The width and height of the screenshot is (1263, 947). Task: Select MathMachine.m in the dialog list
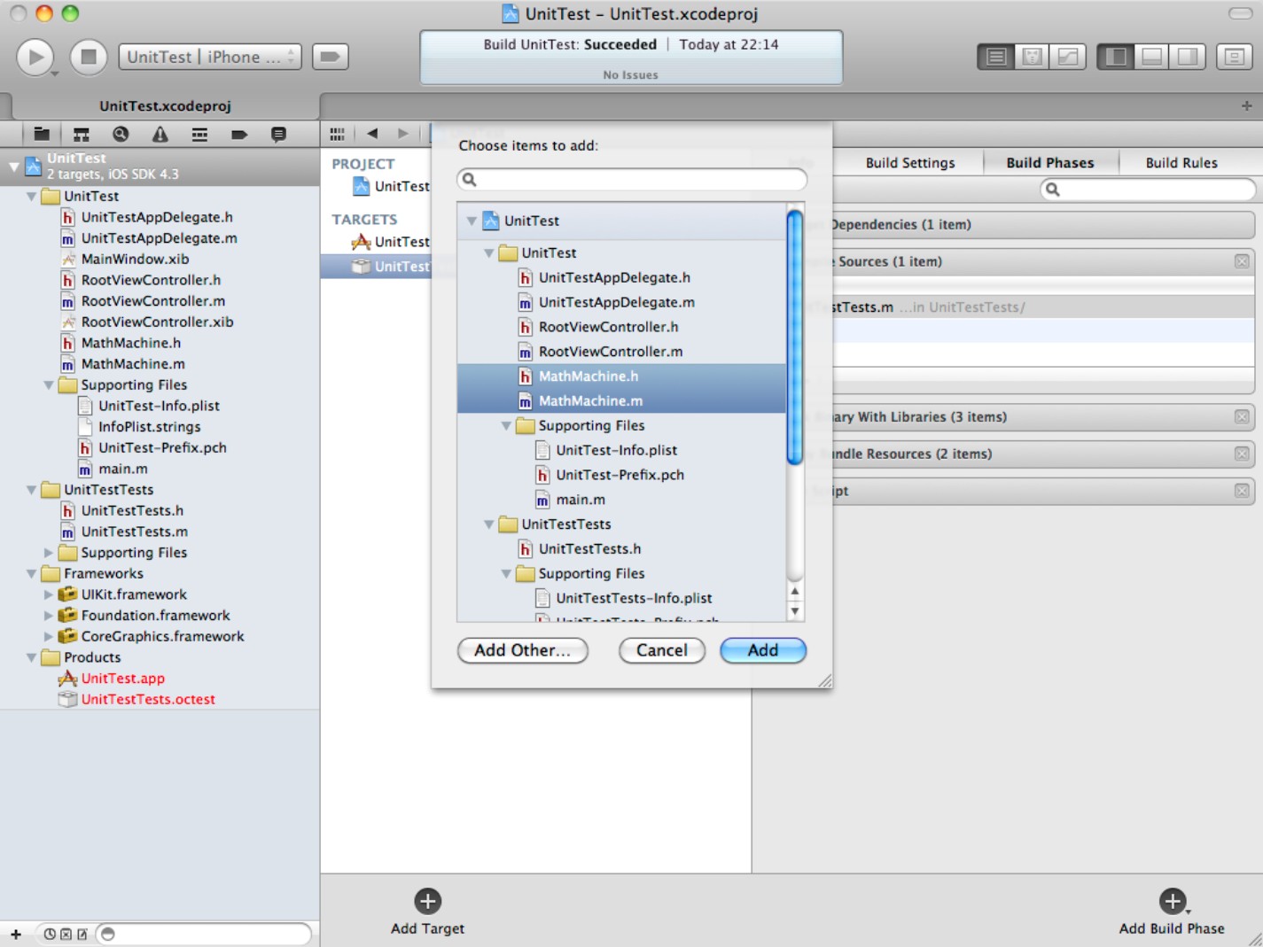click(x=621, y=400)
